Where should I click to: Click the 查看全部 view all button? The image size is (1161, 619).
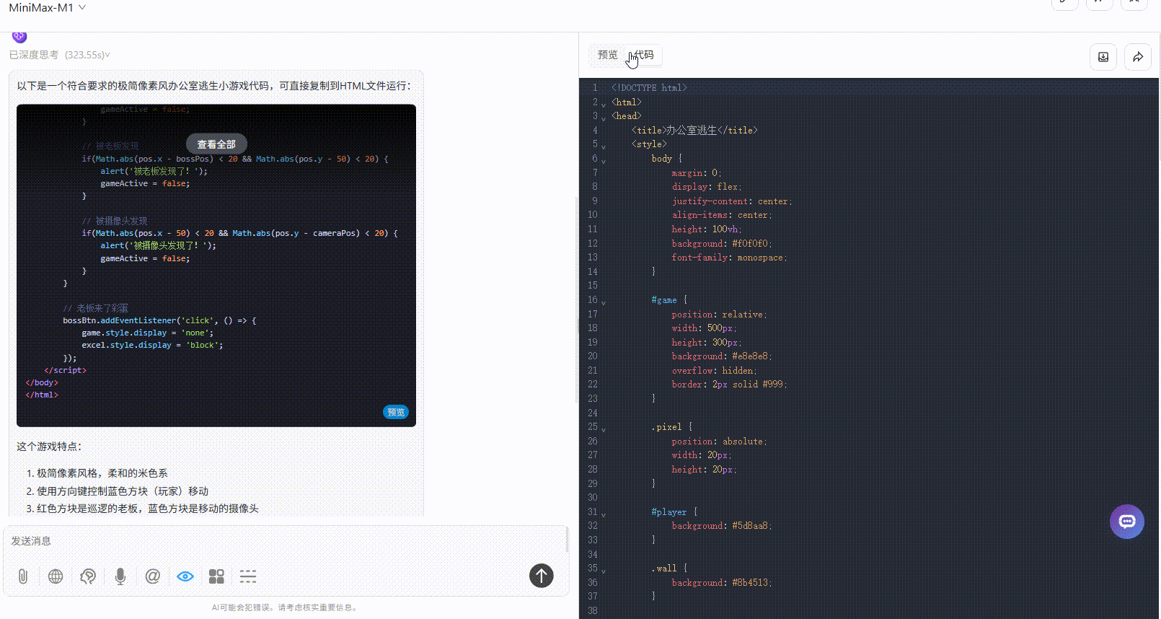[x=216, y=144]
